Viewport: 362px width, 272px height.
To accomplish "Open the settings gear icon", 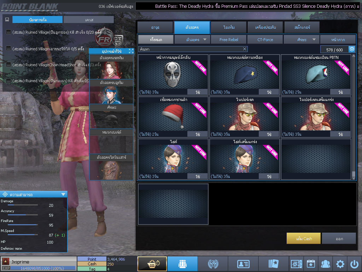I will [340, 263].
